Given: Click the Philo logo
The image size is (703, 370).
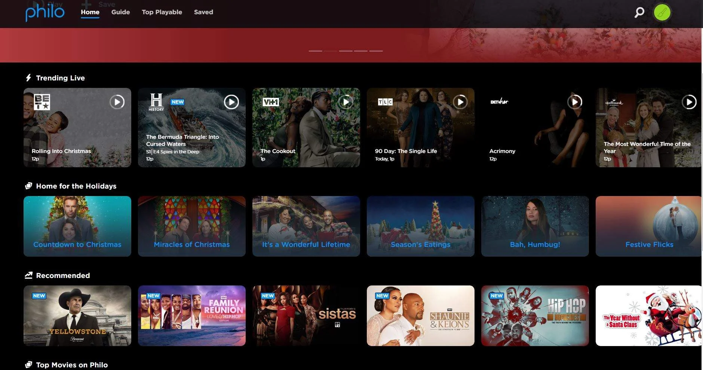Looking at the screenshot, I should tap(45, 13).
